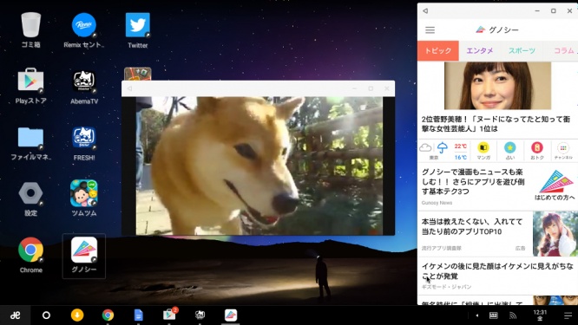The image size is (578, 325).
Task: Switch to Chrome in the taskbar
Action: (108, 315)
